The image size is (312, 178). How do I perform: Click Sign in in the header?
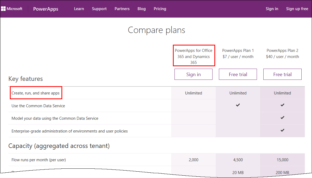point(272,9)
